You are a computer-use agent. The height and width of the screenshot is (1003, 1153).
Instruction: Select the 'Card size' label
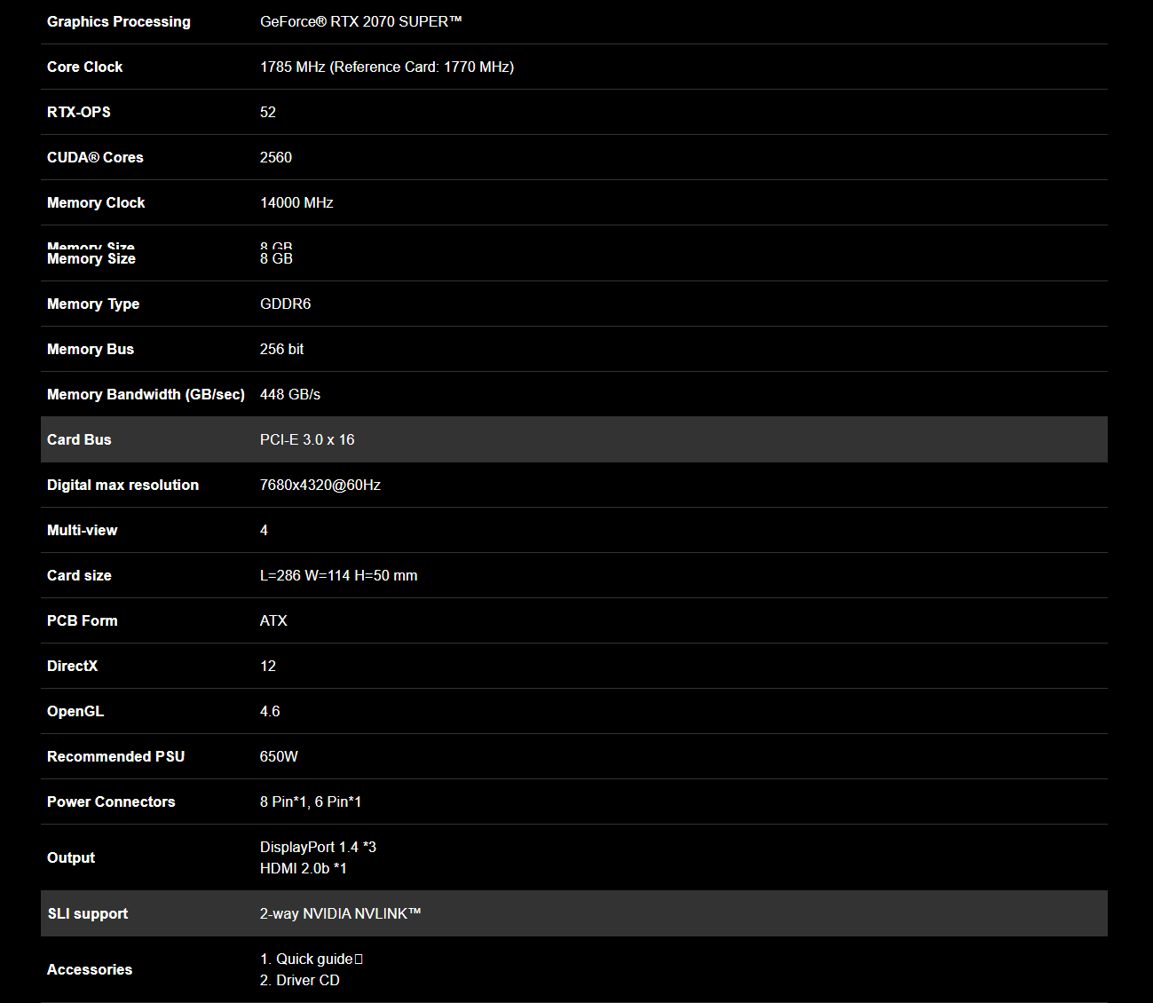coord(79,575)
